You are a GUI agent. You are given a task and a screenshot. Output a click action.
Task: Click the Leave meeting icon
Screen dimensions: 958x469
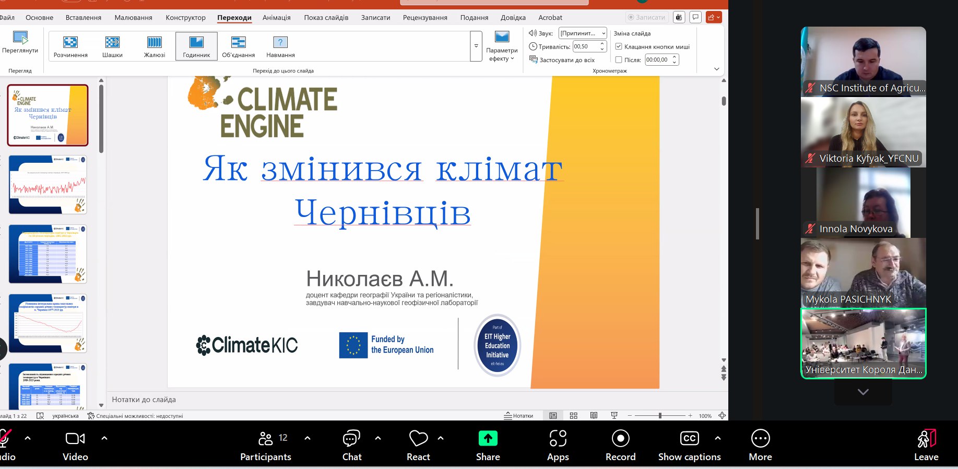pyautogui.click(x=926, y=439)
